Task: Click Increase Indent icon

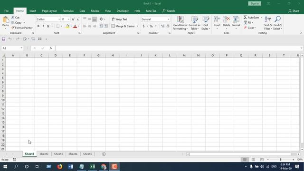Action: tap(106, 26)
